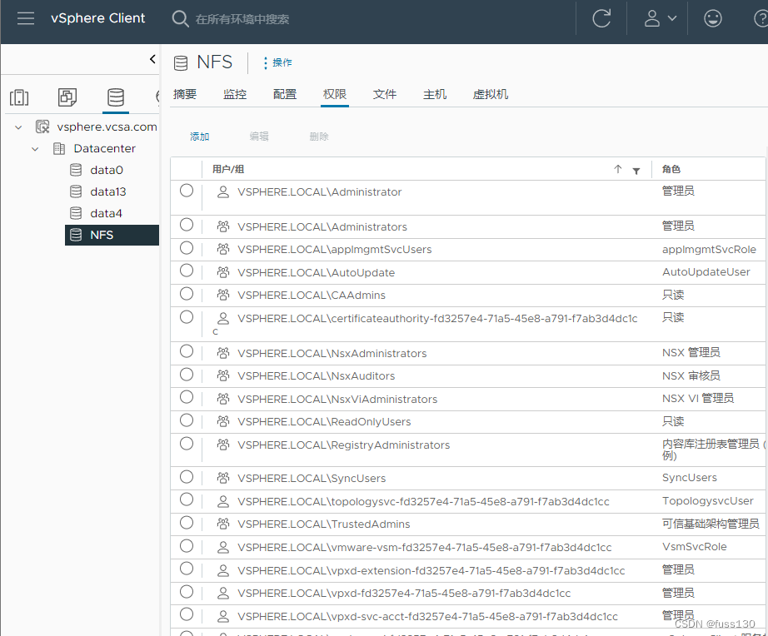The image size is (768, 636).
Task: Collapse the vsphere.vcsa.com tree node
Action: (x=18, y=127)
